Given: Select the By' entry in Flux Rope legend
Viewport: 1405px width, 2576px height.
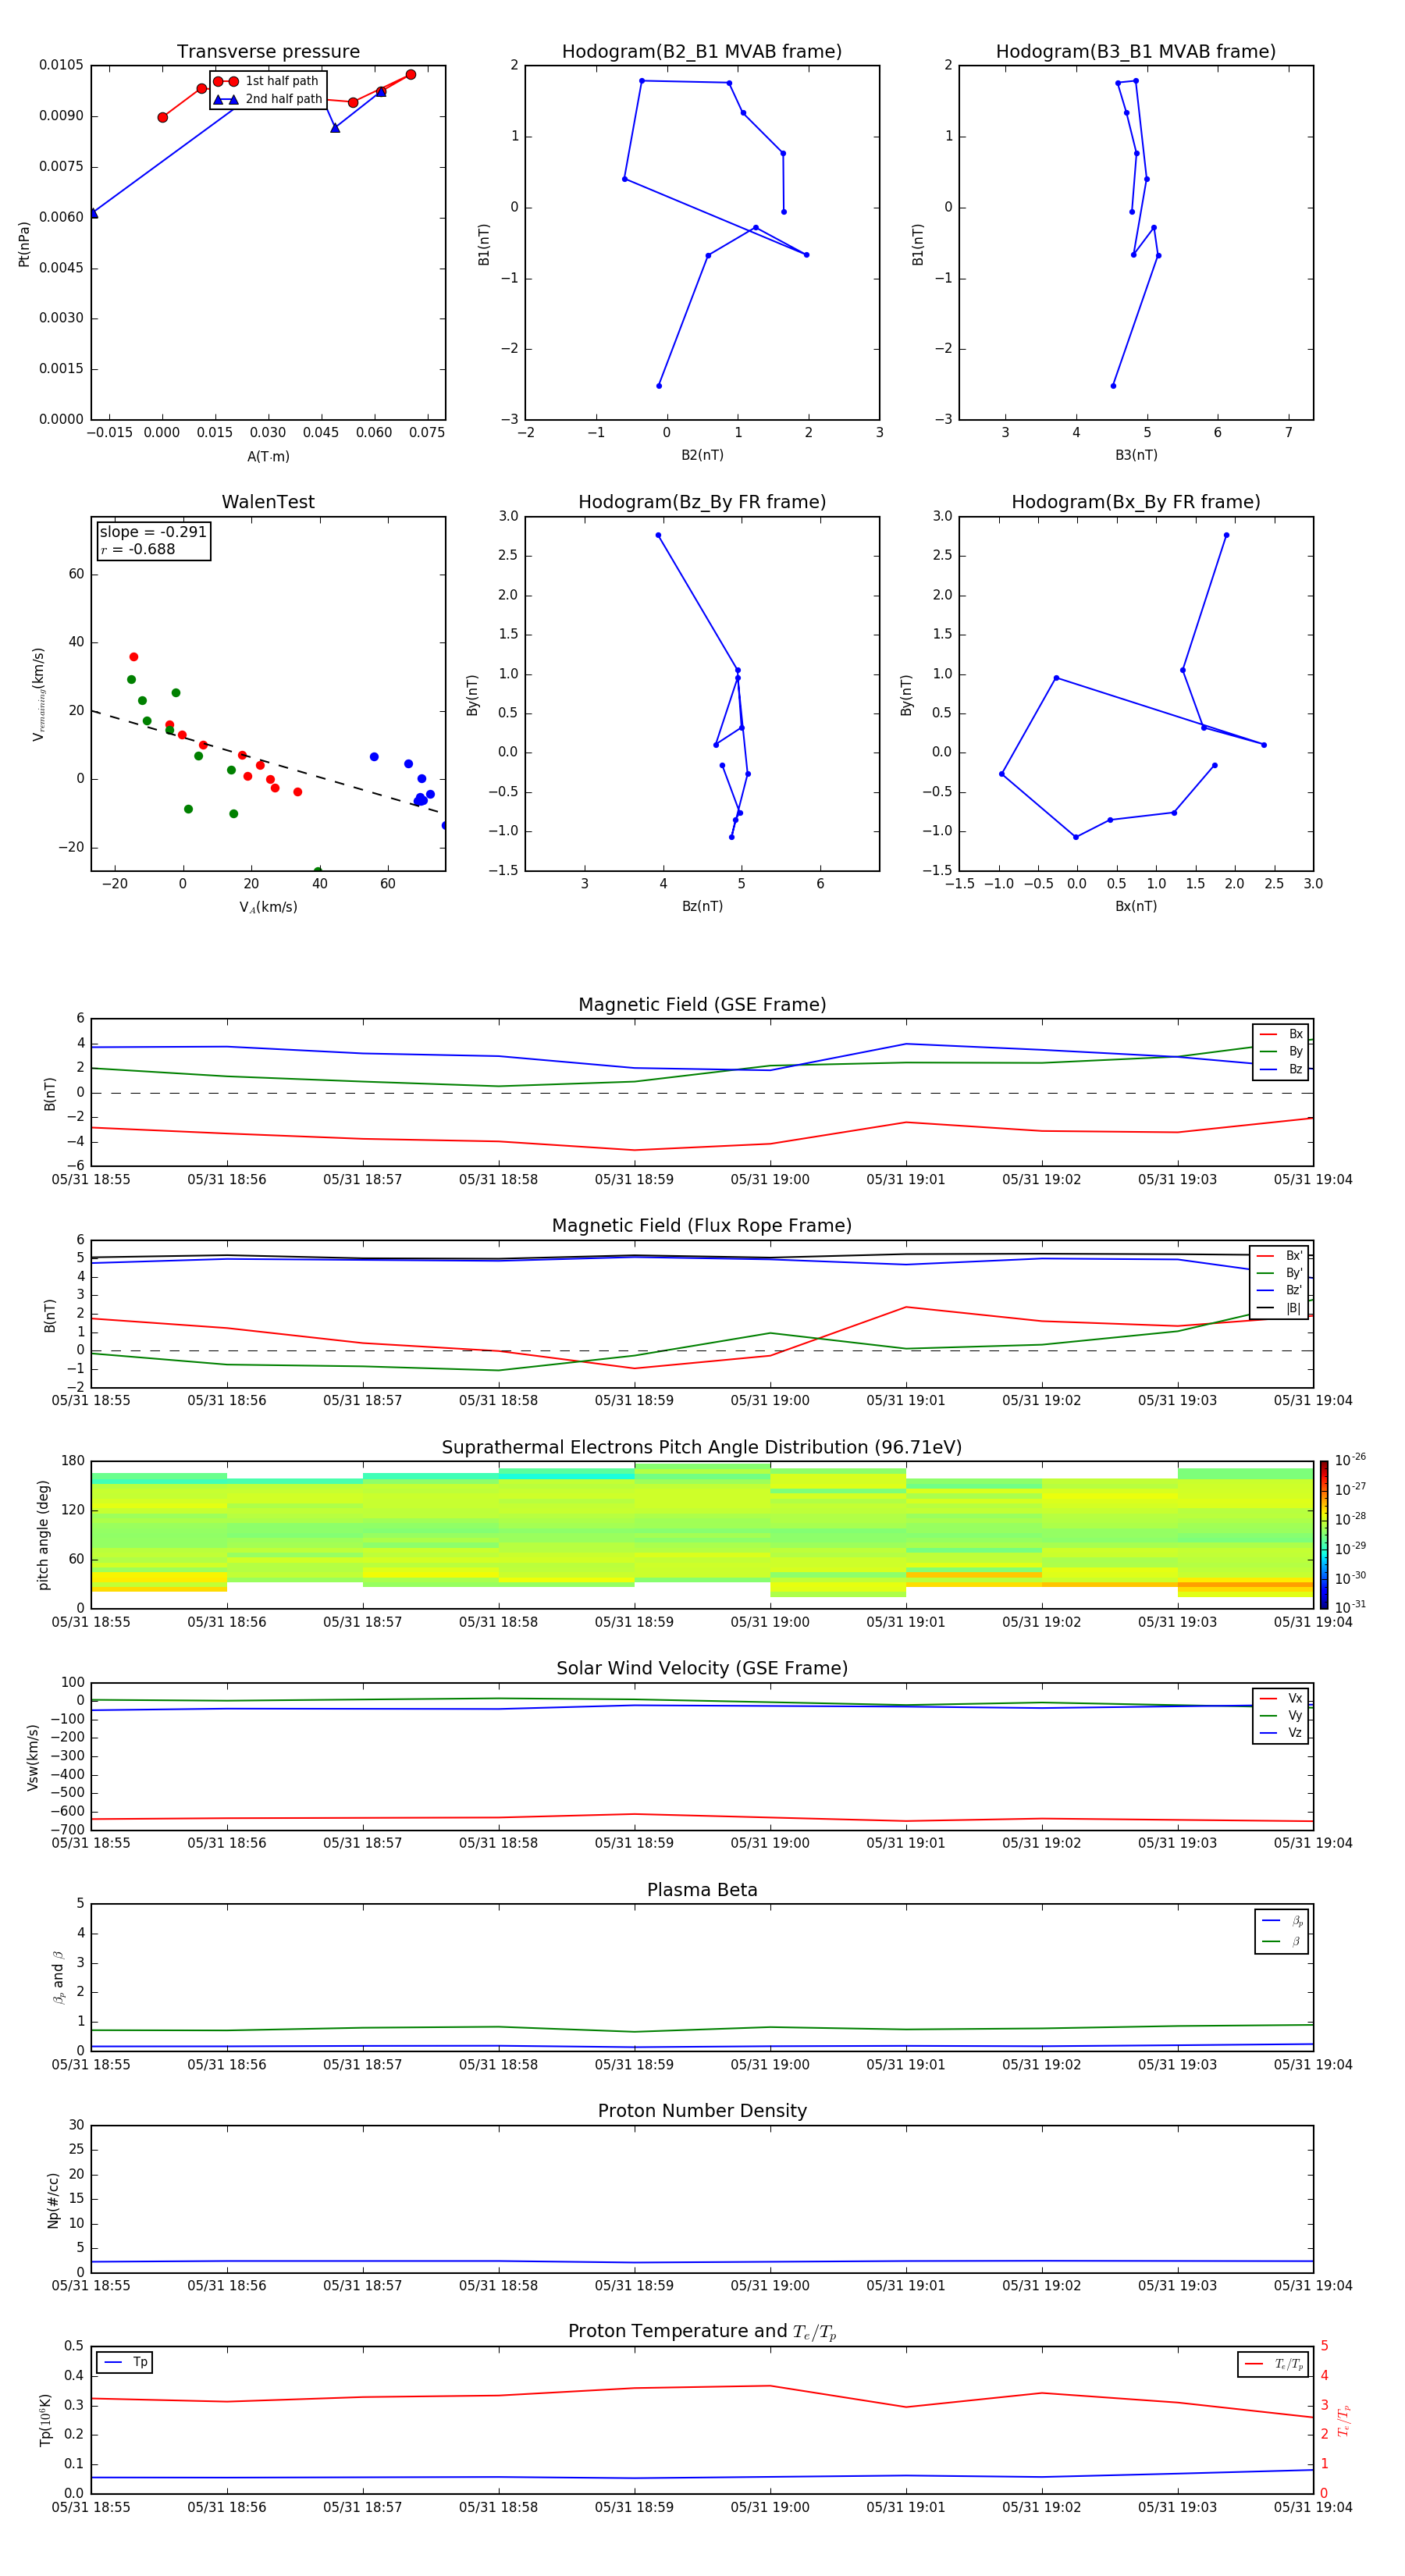Looking at the screenshot, I should tap(1279, 1274).
